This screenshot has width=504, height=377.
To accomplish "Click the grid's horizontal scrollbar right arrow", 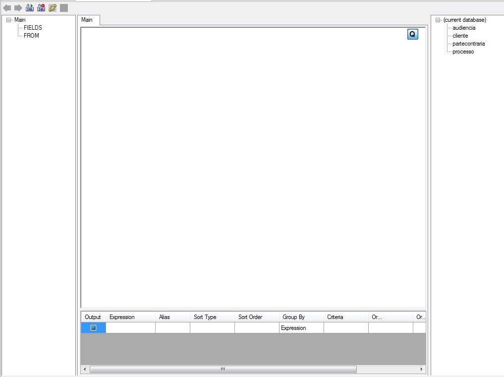I will pos(422,370).
